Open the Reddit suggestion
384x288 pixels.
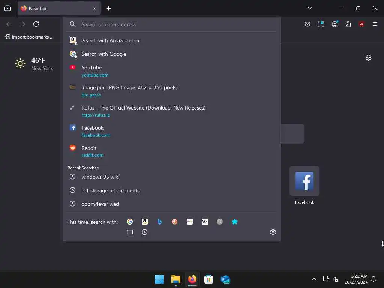[x=172, y=151]
